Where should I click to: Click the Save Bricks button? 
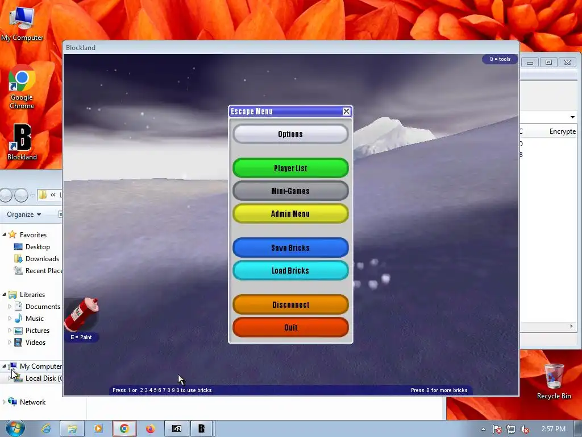[290, 248]
